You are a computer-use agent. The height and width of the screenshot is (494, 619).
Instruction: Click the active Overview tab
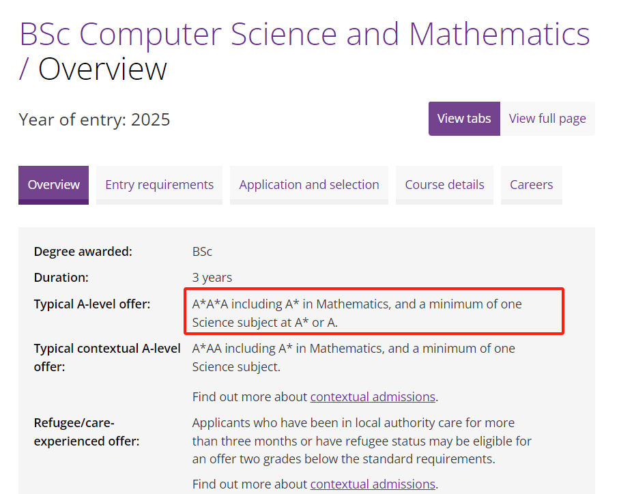point(54,185)
